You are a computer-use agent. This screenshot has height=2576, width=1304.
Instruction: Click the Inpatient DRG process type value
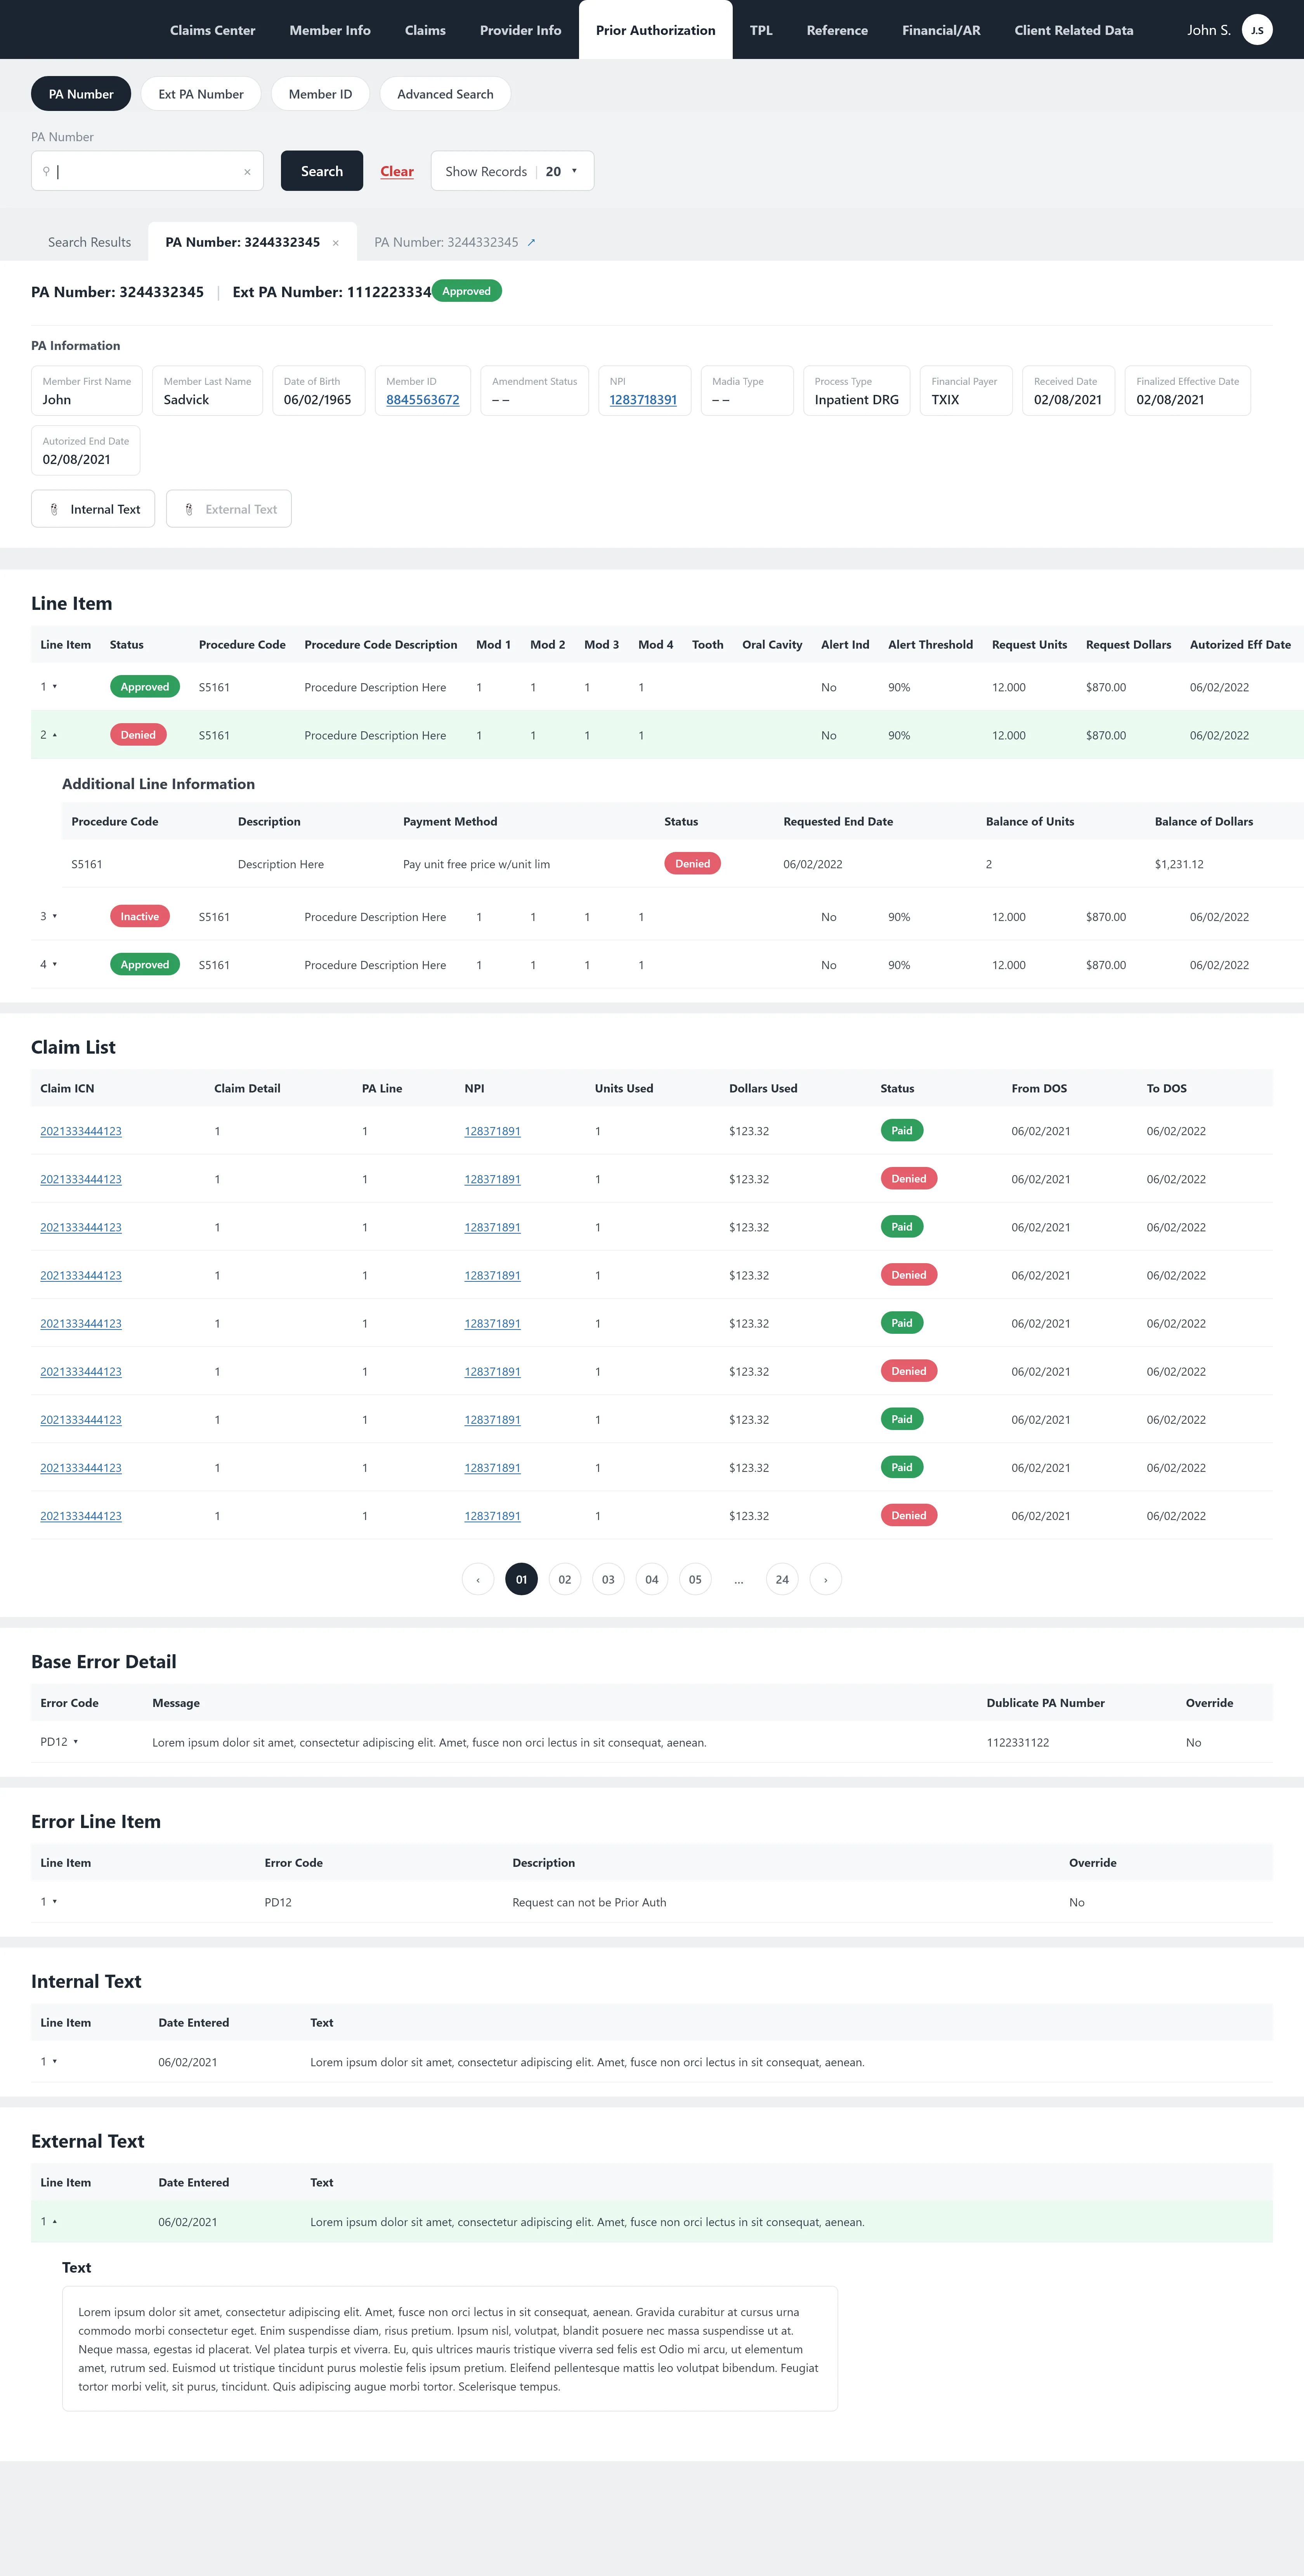857,400
